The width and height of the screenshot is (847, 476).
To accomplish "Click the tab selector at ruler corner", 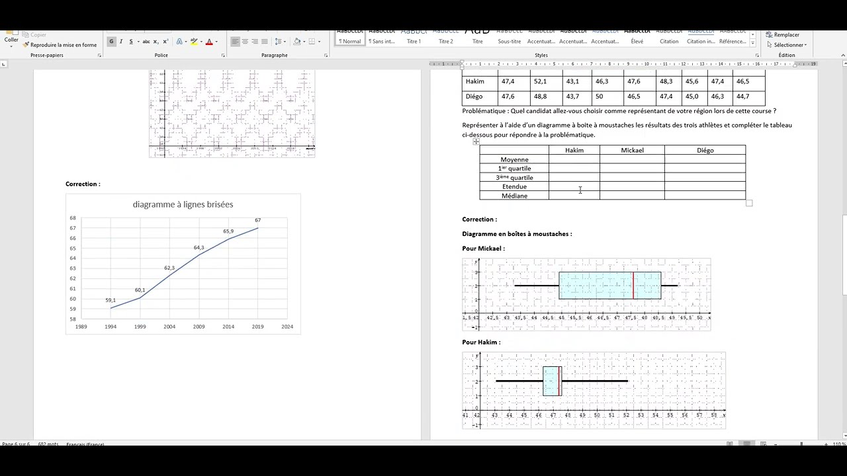I will pyautogui.click(x=4, y=64).
